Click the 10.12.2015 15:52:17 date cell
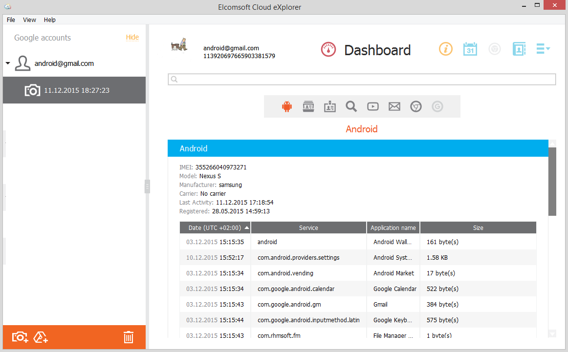This screenshot has height=352, width=568. 215,257
